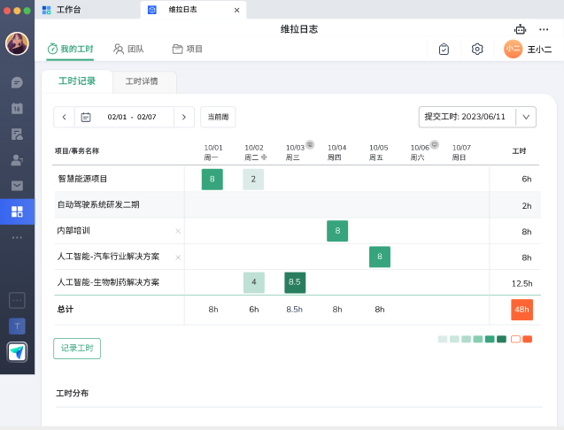Screen dimensions: 564x430
Task: Click the orange 48h total badge
Action: (x=522, y=310)
